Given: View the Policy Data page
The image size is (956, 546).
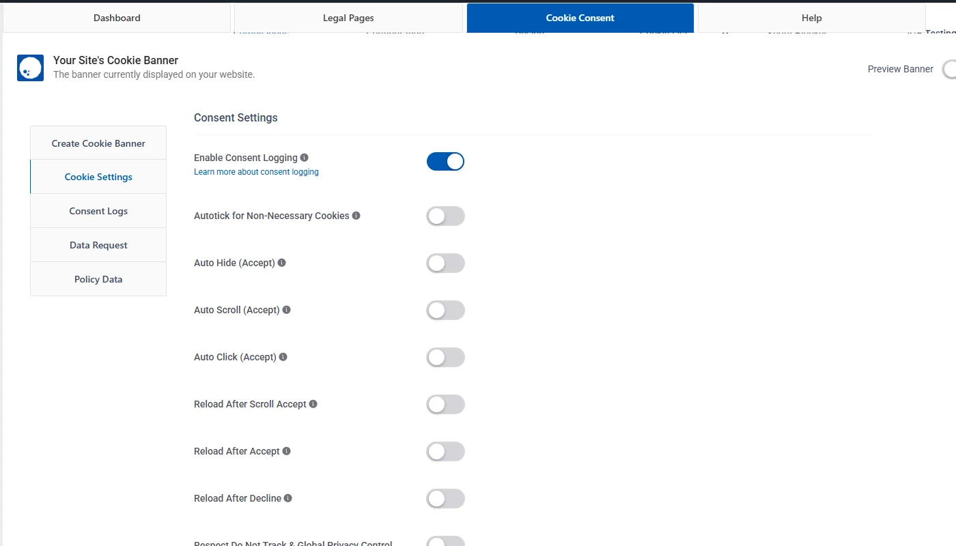Looking at the screenshot, I should pos(98,278).
